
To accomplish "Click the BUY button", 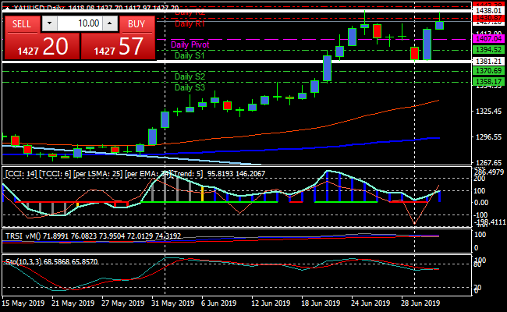I will 136,24.
